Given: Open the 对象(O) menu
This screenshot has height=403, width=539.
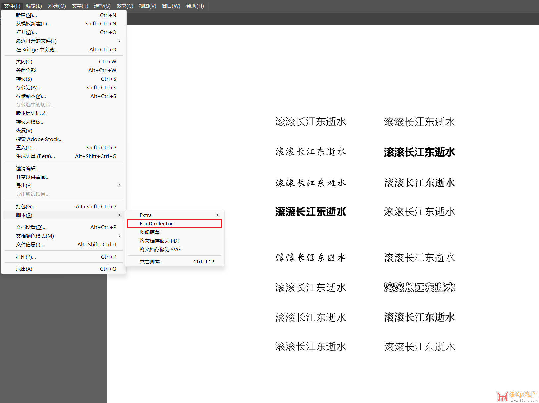Looking at the screenshot, I should (57, 6).
